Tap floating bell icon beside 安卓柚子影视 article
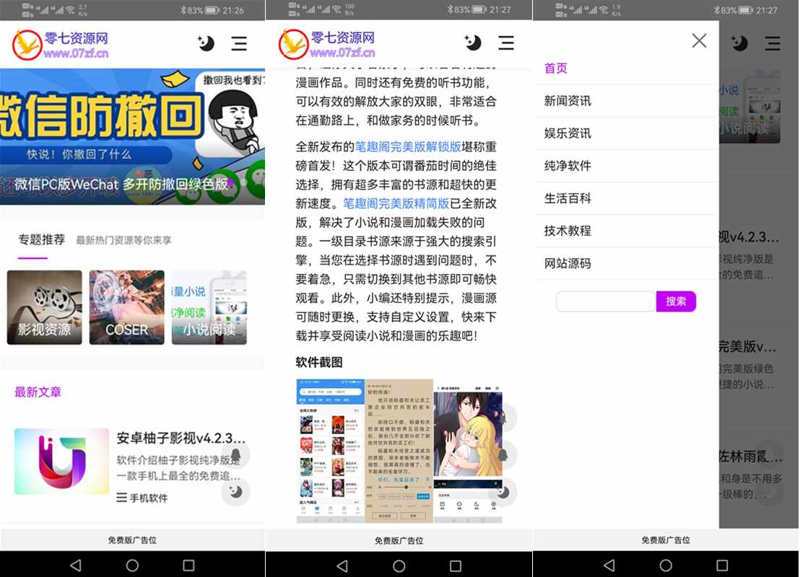 coord(235,455)
